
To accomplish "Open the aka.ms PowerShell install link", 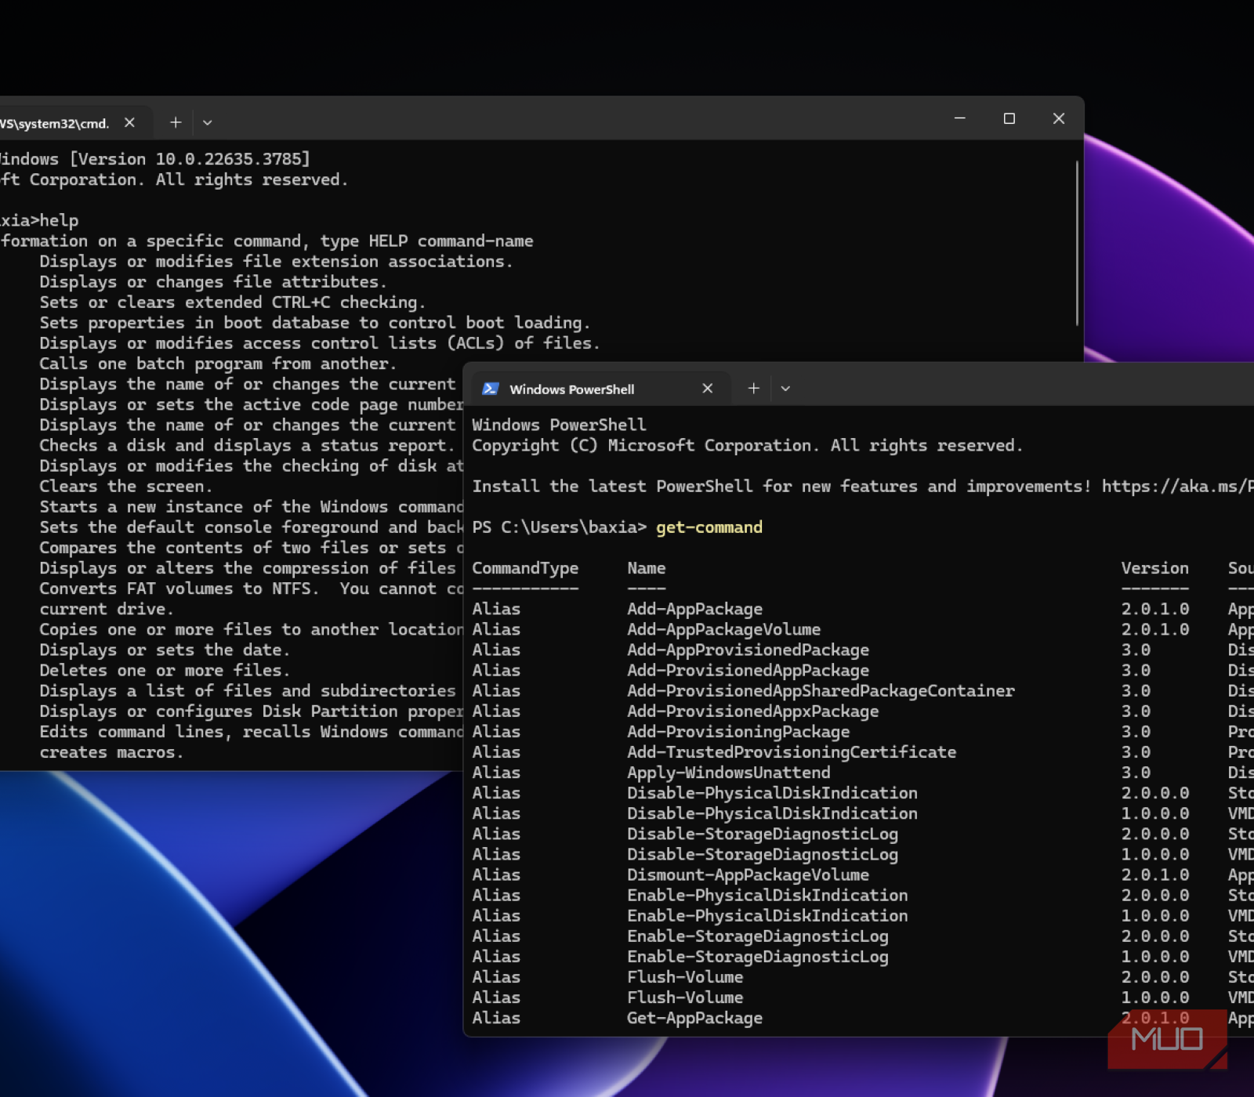I will point(1176,487).
